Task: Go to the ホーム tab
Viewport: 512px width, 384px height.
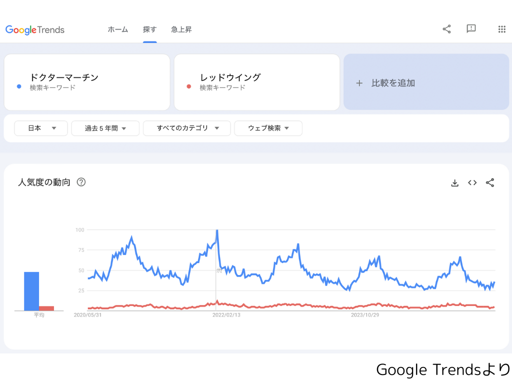Action: (118, 29)
